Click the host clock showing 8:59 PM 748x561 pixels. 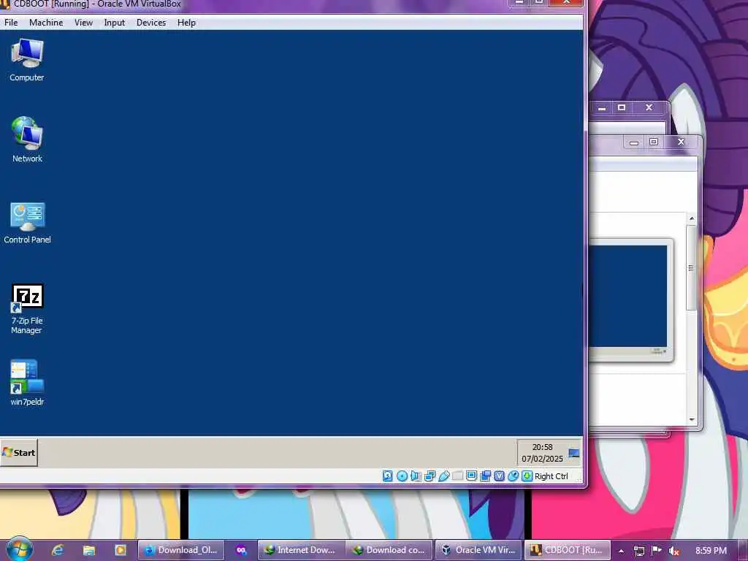pos(711,551)
